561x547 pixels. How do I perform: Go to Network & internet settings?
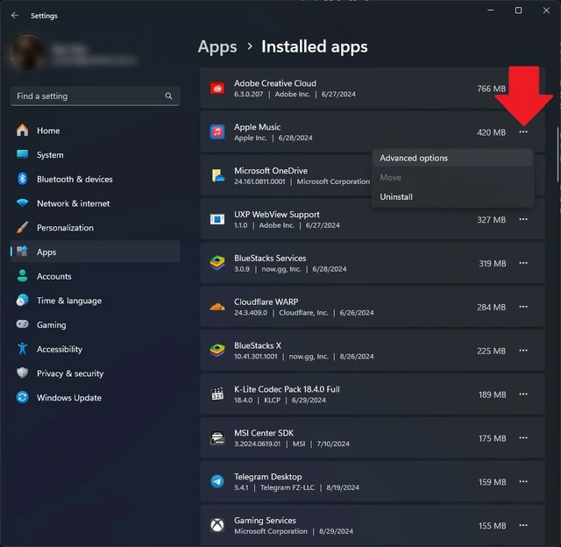tap(95, 203)
